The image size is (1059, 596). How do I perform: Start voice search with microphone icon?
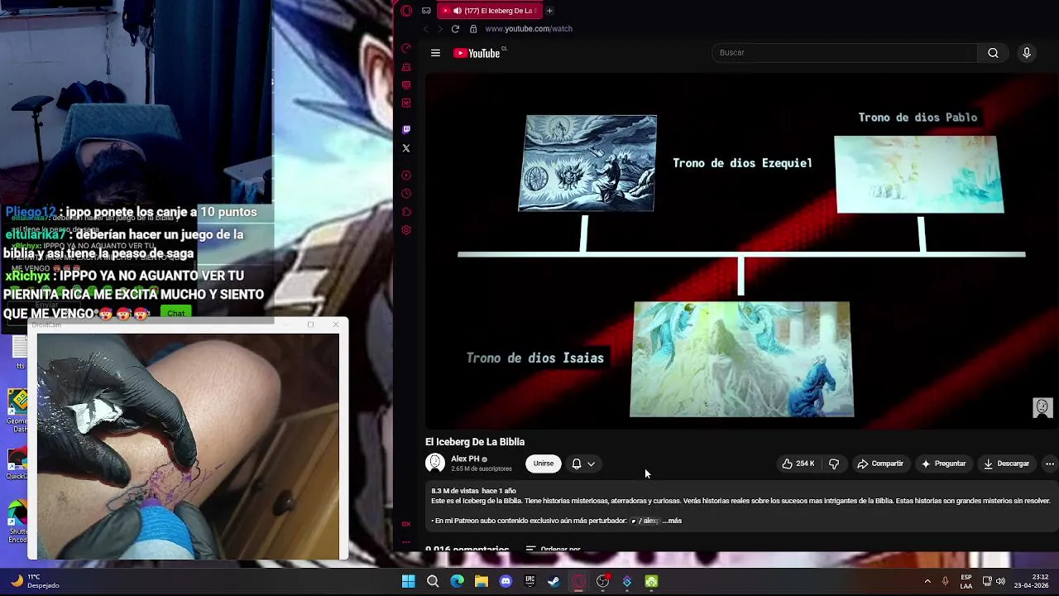[x=1027, y=53]
